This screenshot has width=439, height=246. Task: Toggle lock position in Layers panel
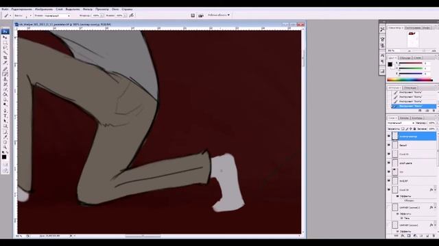[x=411, y=129]
